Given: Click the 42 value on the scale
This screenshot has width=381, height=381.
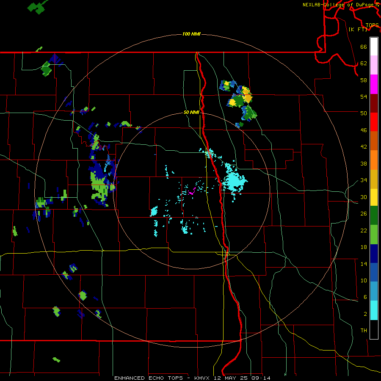Looking at the screenshot, I should [364, 147].
